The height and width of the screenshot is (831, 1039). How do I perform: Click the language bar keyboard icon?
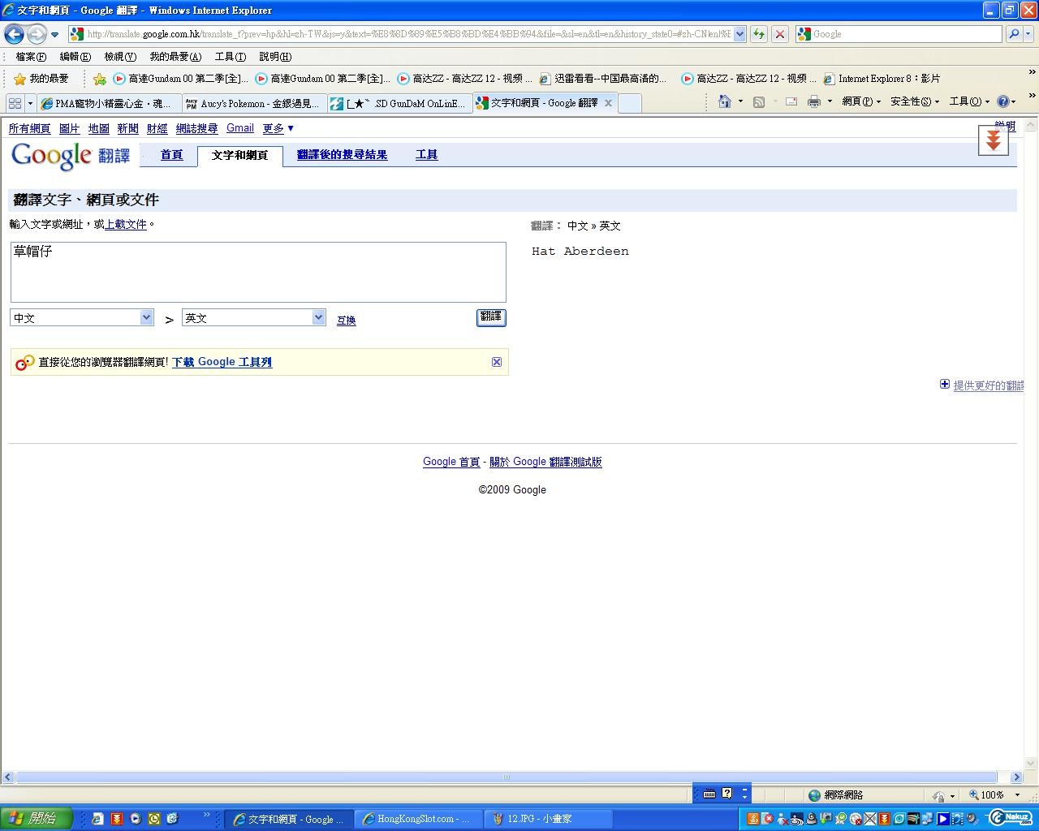click(709, 794)
